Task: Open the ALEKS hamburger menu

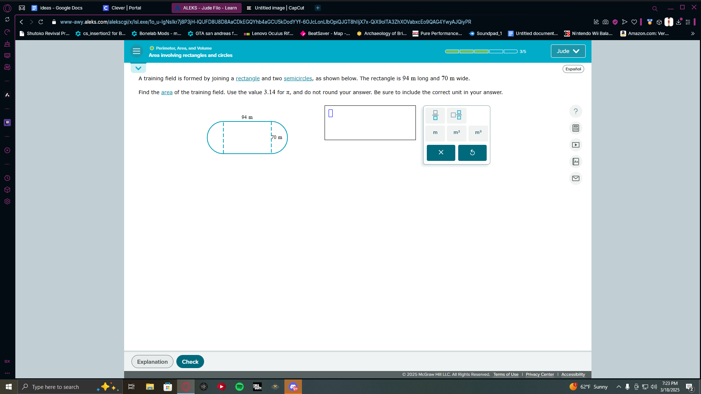Action: (137, 51)
